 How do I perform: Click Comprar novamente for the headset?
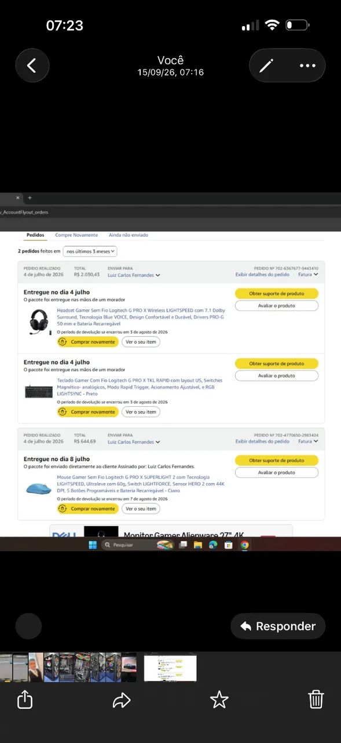87,342
